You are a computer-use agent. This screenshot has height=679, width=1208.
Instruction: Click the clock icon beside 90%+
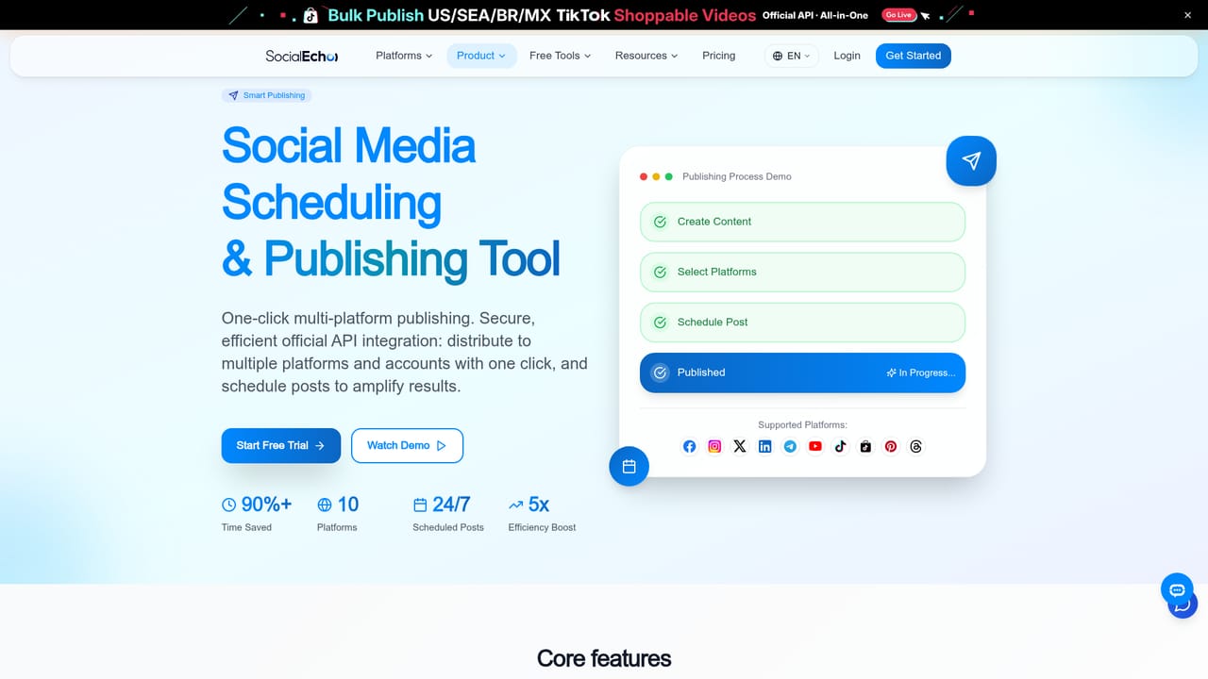coord(229,505)
